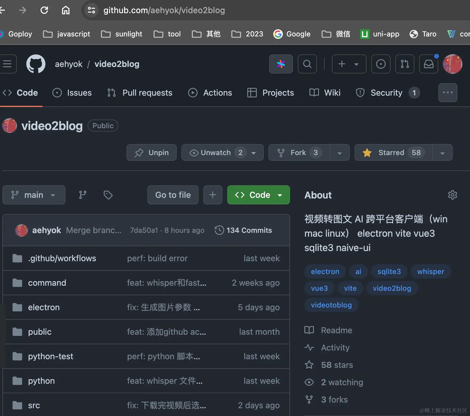Click the browser address bar URL
470x416 pixels.
point(164,10)
